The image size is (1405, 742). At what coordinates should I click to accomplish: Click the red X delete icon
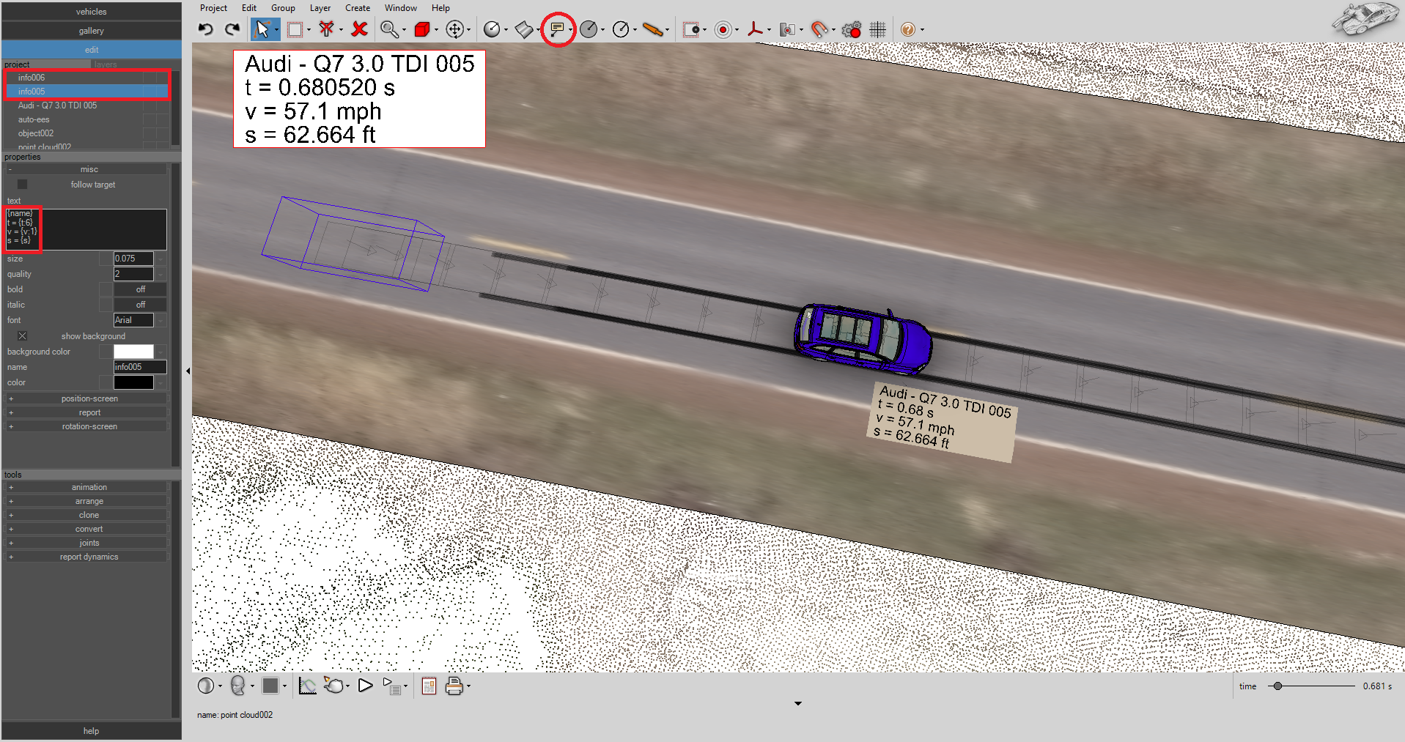click(359, 29)
